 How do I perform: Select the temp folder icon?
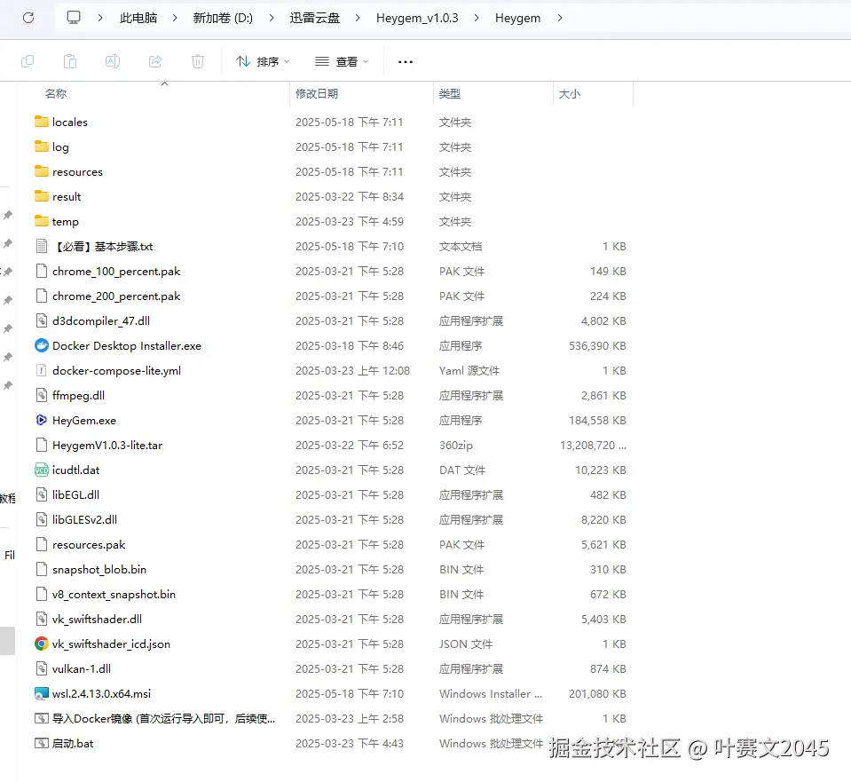point(42,221)
